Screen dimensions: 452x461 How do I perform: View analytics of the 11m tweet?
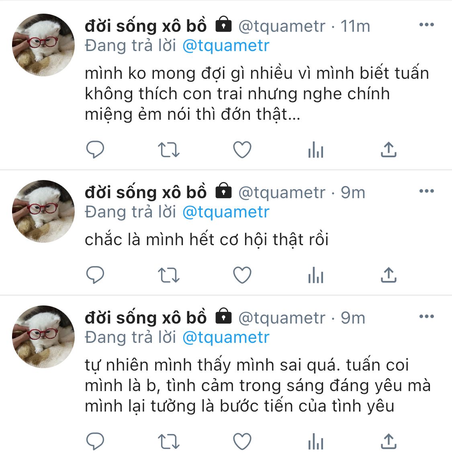pos(316,150)
